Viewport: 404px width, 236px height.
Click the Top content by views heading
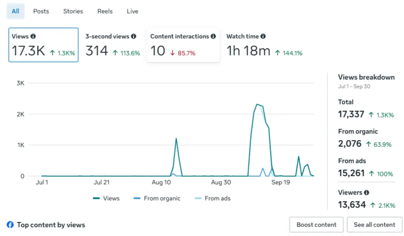pyautogui.click(x=51, y=225)
